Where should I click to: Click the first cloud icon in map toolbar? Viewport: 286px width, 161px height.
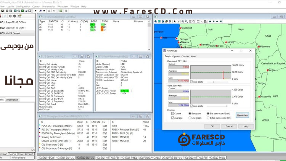(x=156, y=21)
